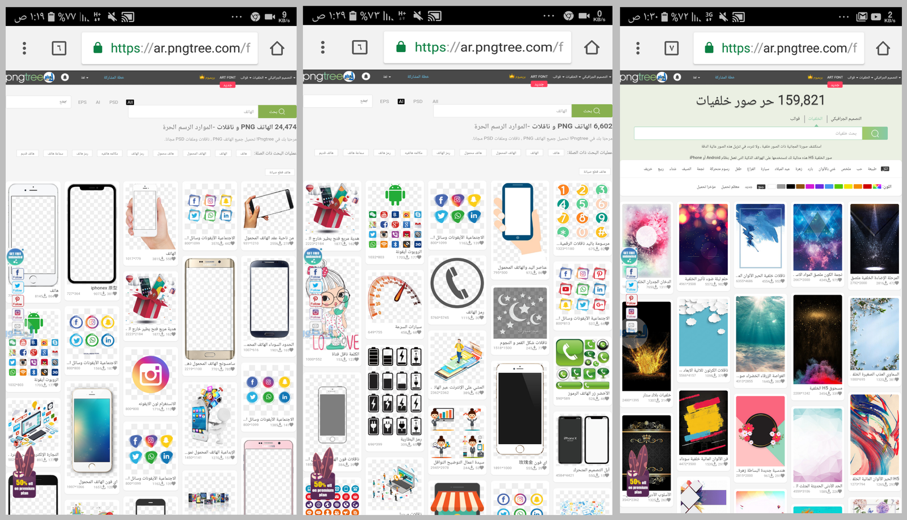Open the three-dot browser menu in the right screenshot
This screenshot has height=520, width=907.
(638, 49)
